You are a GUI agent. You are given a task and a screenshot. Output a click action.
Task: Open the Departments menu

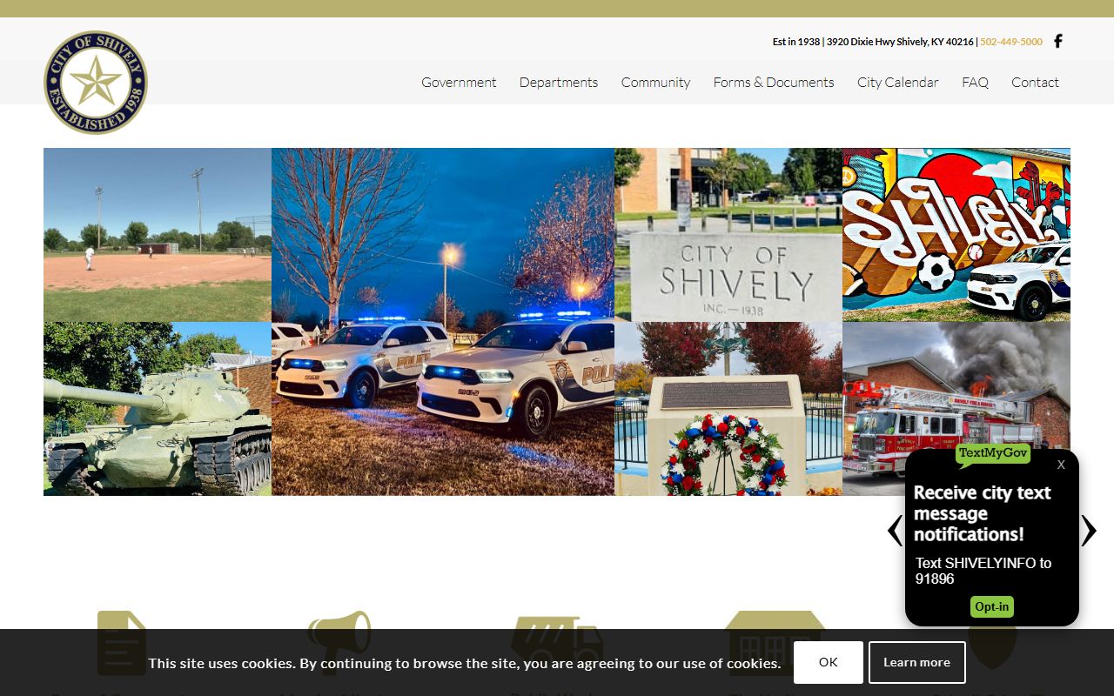point(559,83)
